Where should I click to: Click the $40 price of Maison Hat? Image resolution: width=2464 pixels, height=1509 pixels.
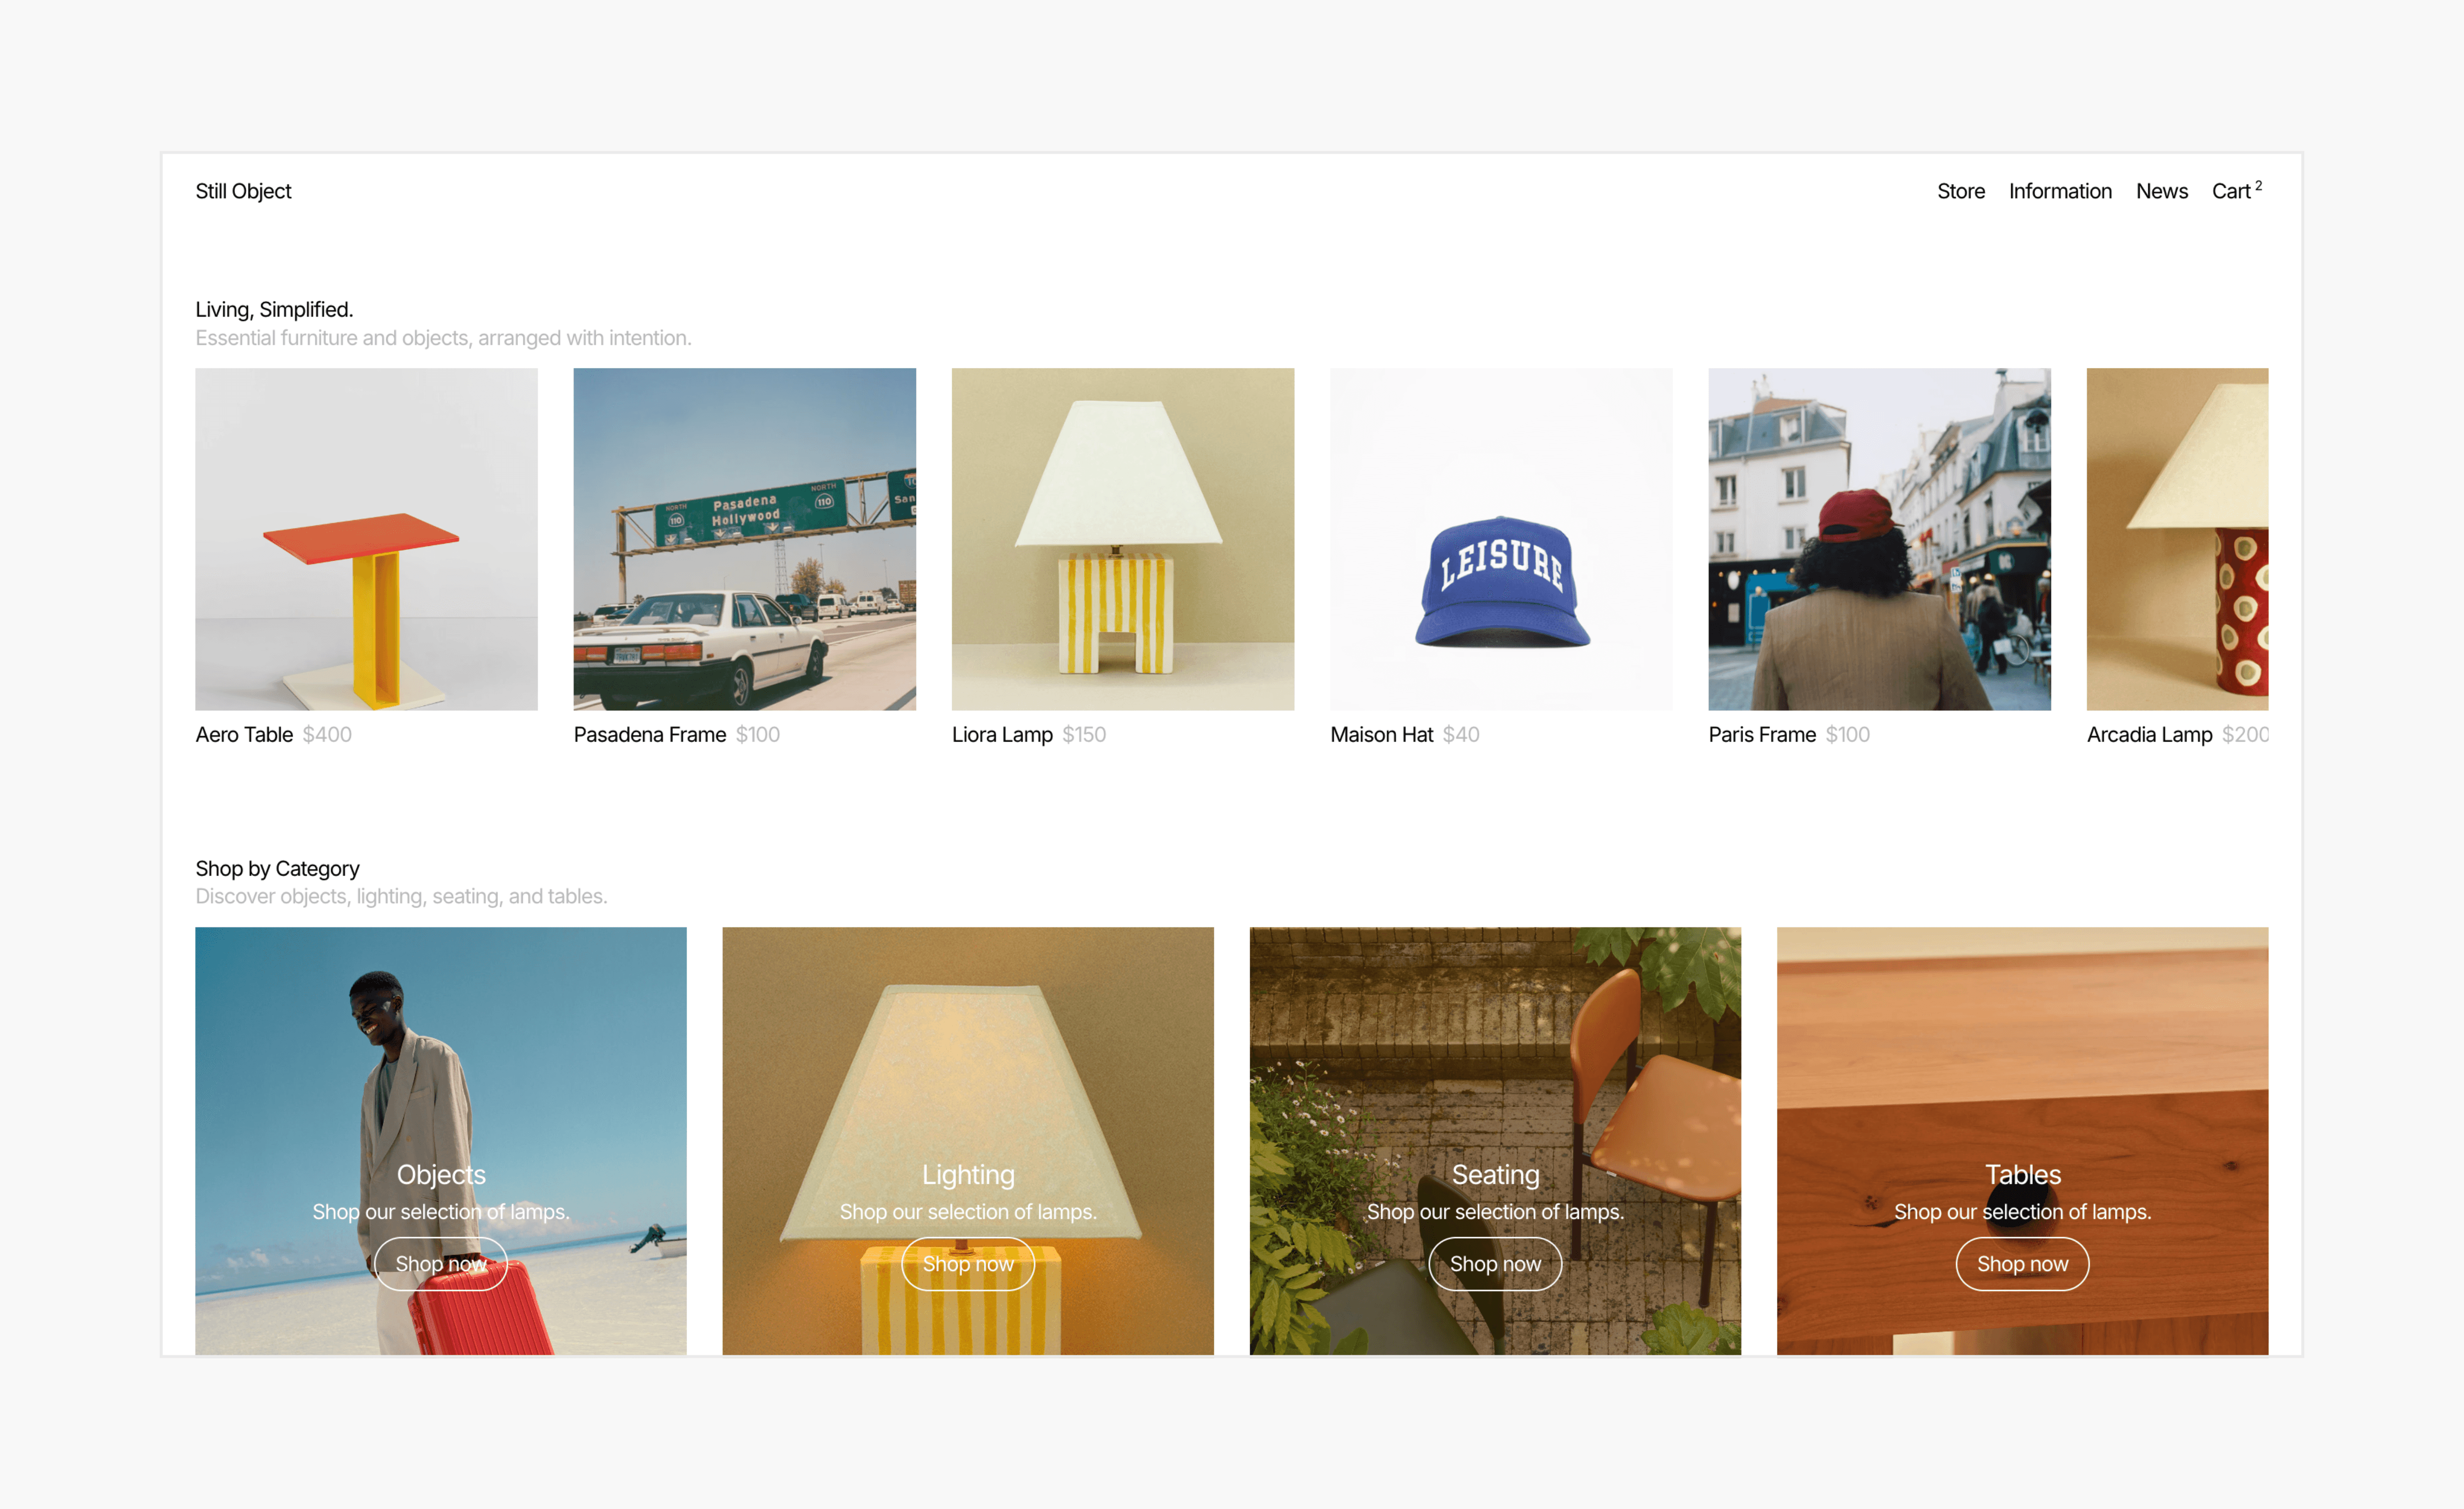pos(1460,735)
